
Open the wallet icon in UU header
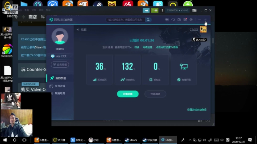click(179, 20)
